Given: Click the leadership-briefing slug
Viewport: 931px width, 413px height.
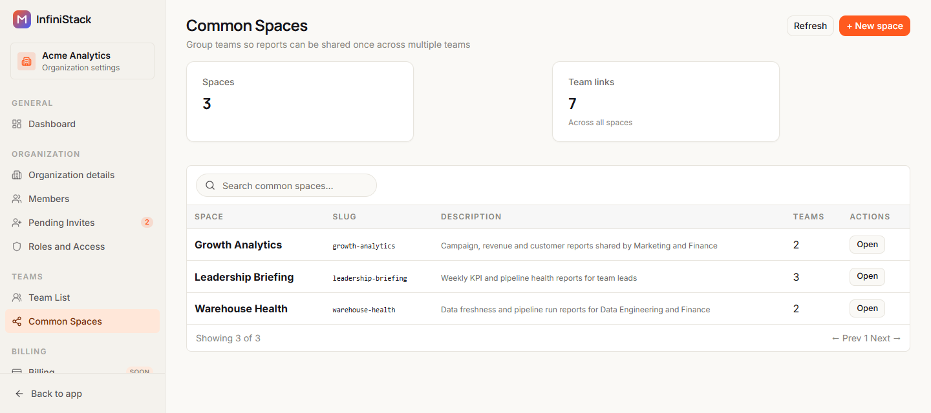Looking at the screenshot, I should pos(370,278).
